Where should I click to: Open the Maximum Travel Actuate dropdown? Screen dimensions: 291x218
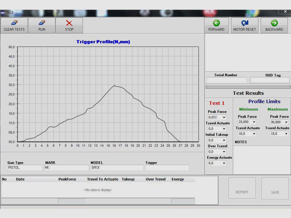tap(286, 134)
